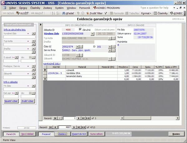
Task: Click the Export do XLS button
Action: [79, 134]
